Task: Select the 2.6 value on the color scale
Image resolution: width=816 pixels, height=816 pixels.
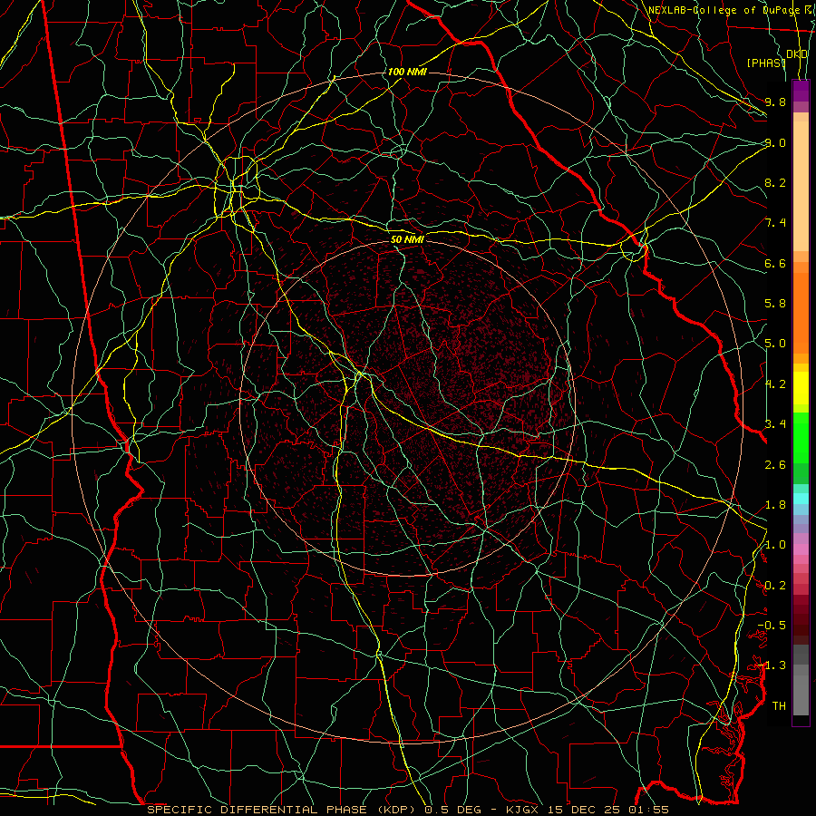Action: coord(775,465)
